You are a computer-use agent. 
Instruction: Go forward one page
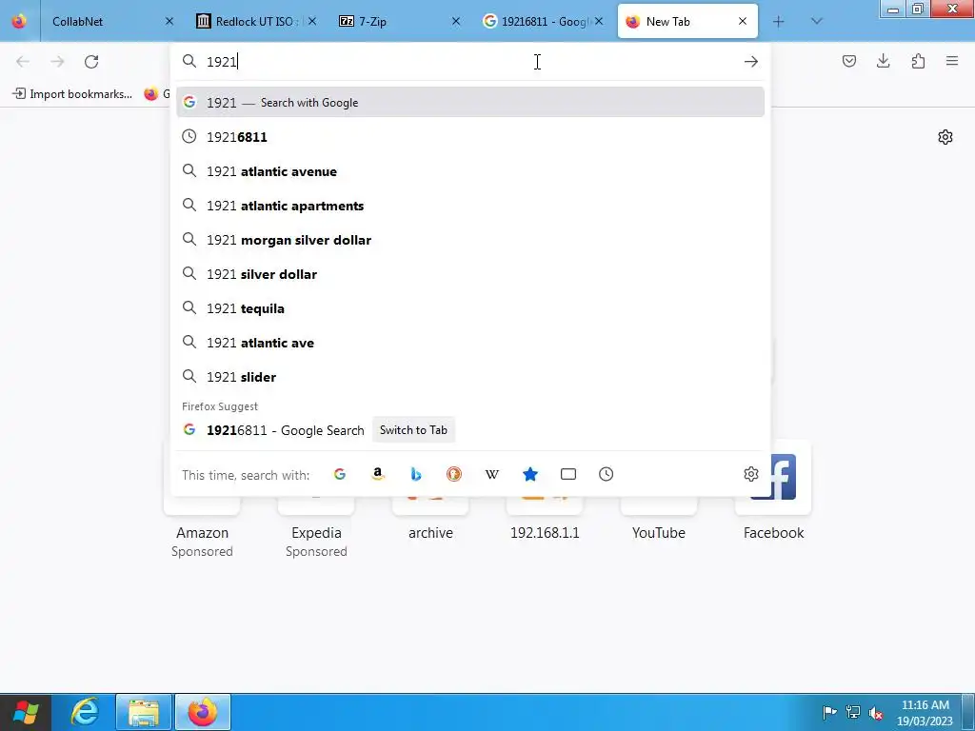click(x=57, y=62)
